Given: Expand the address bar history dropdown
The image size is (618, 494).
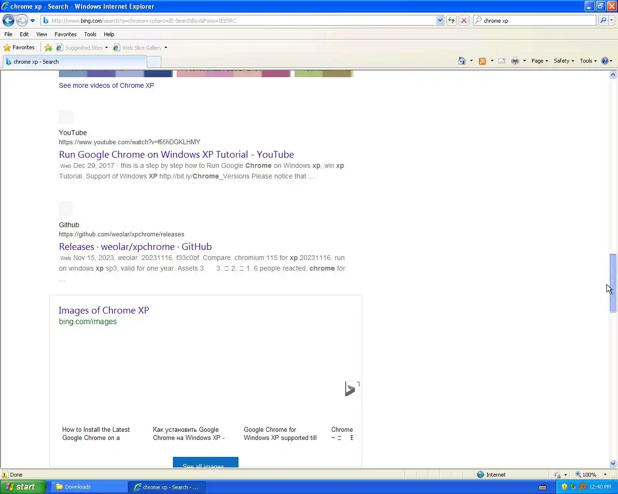Looking at the screenshot, I should point(440,20).
